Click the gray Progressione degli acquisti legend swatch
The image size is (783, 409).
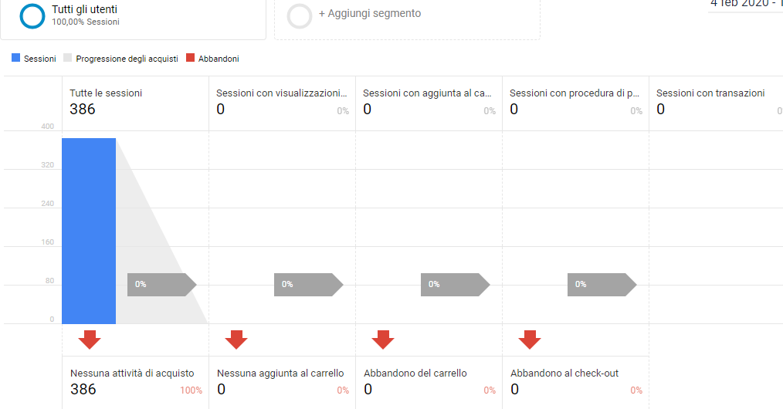coord(67,59)
